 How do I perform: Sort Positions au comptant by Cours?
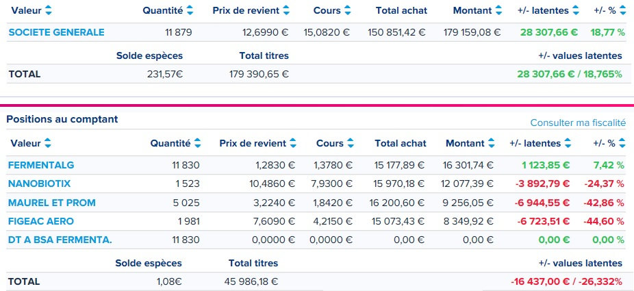(350, 143)
